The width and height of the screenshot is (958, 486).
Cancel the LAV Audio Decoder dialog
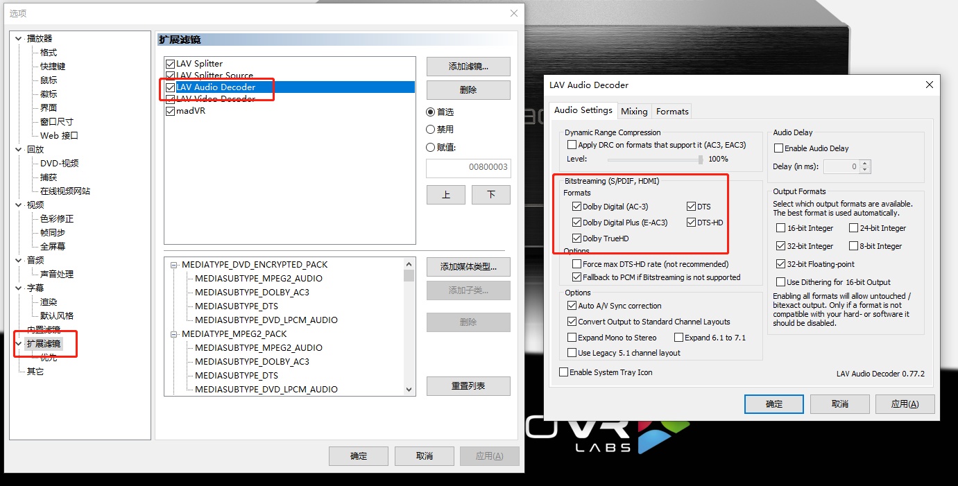coord(839,404)
